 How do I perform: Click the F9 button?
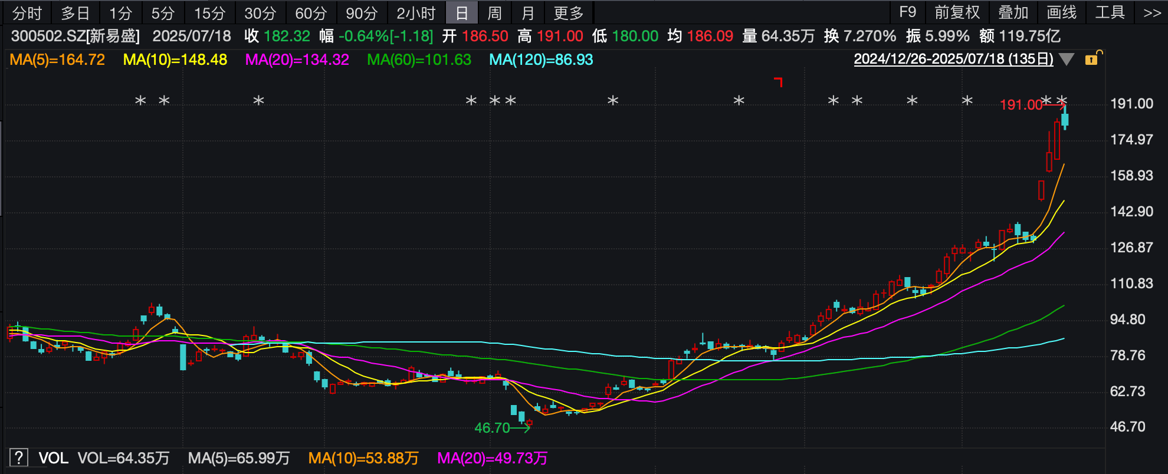click(x=907, y=12)
